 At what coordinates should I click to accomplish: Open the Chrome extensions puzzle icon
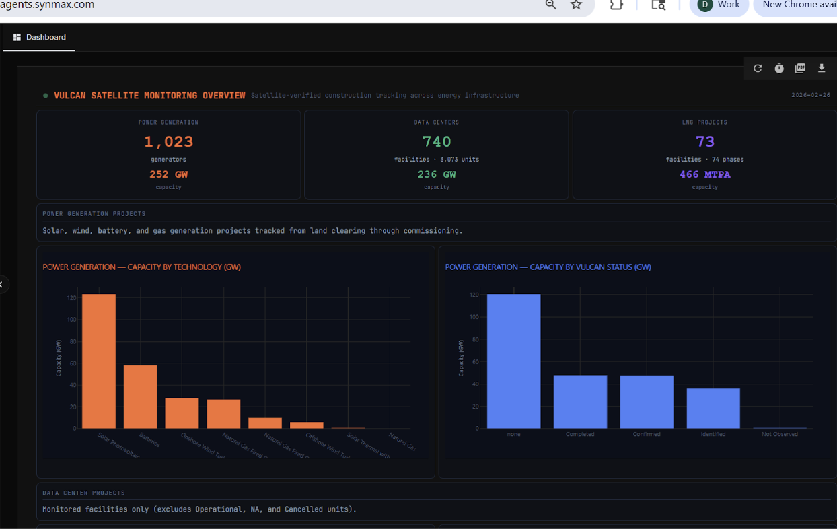pyautogui.click(x=616, y=5)
